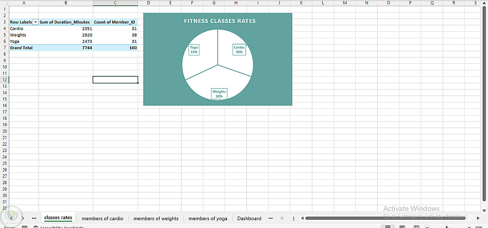This screenshot has height=228, width=488.
Task: Click the Yoga member count 31
Action: point(115,41)
